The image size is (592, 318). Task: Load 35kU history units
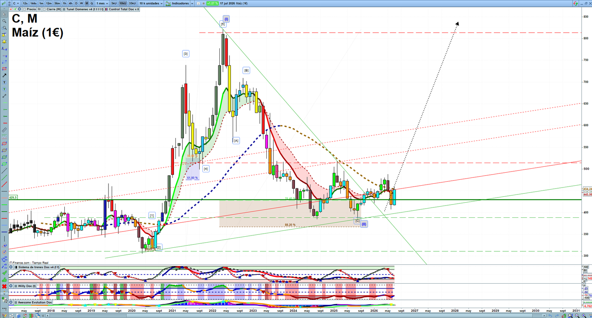pos(132,3)
